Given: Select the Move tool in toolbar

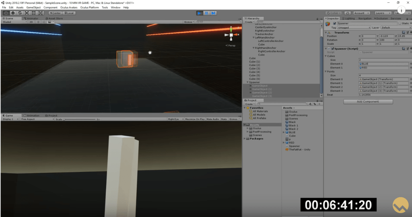Looking at the screenshot, I should tap(13, 13).
